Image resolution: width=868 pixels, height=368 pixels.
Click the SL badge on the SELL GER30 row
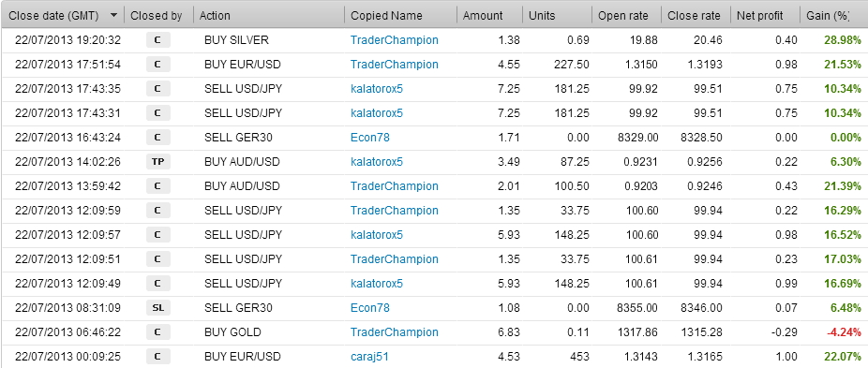157,308
